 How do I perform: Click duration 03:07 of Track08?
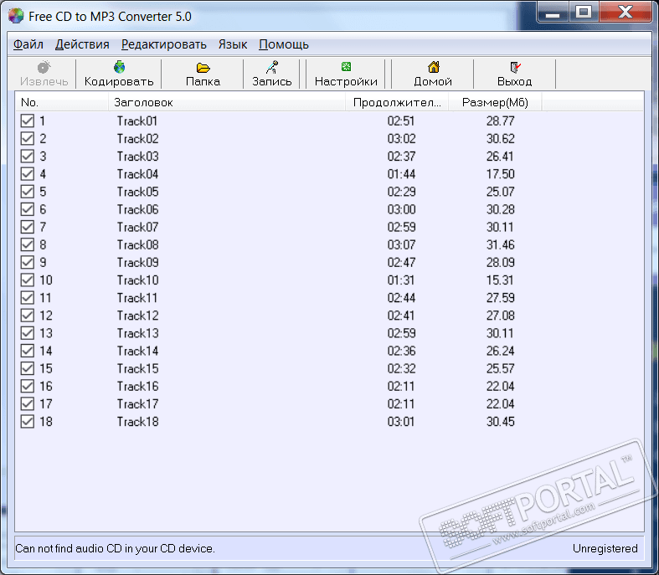pos(401,244)
